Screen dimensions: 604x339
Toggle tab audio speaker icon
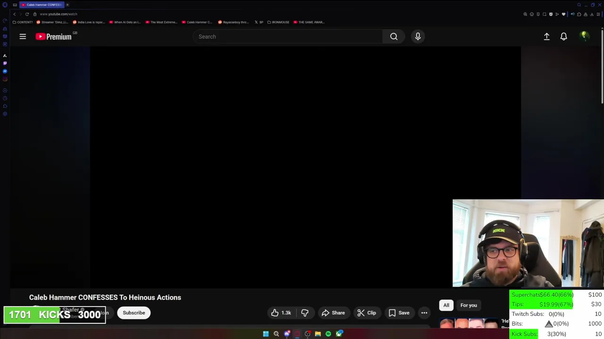(572, 14)
